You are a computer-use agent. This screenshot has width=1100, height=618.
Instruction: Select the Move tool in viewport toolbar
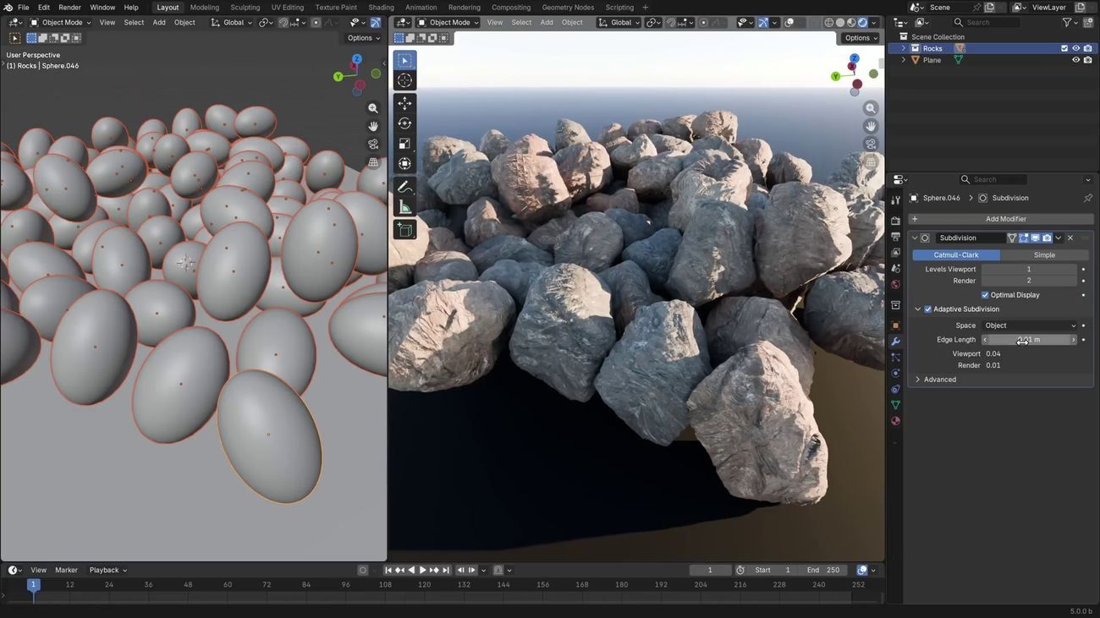click(404, 103)
